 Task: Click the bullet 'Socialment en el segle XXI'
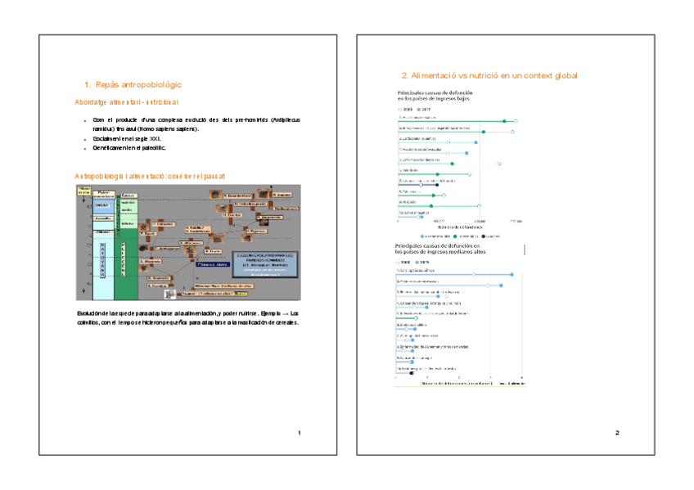(x=127, y=139)
